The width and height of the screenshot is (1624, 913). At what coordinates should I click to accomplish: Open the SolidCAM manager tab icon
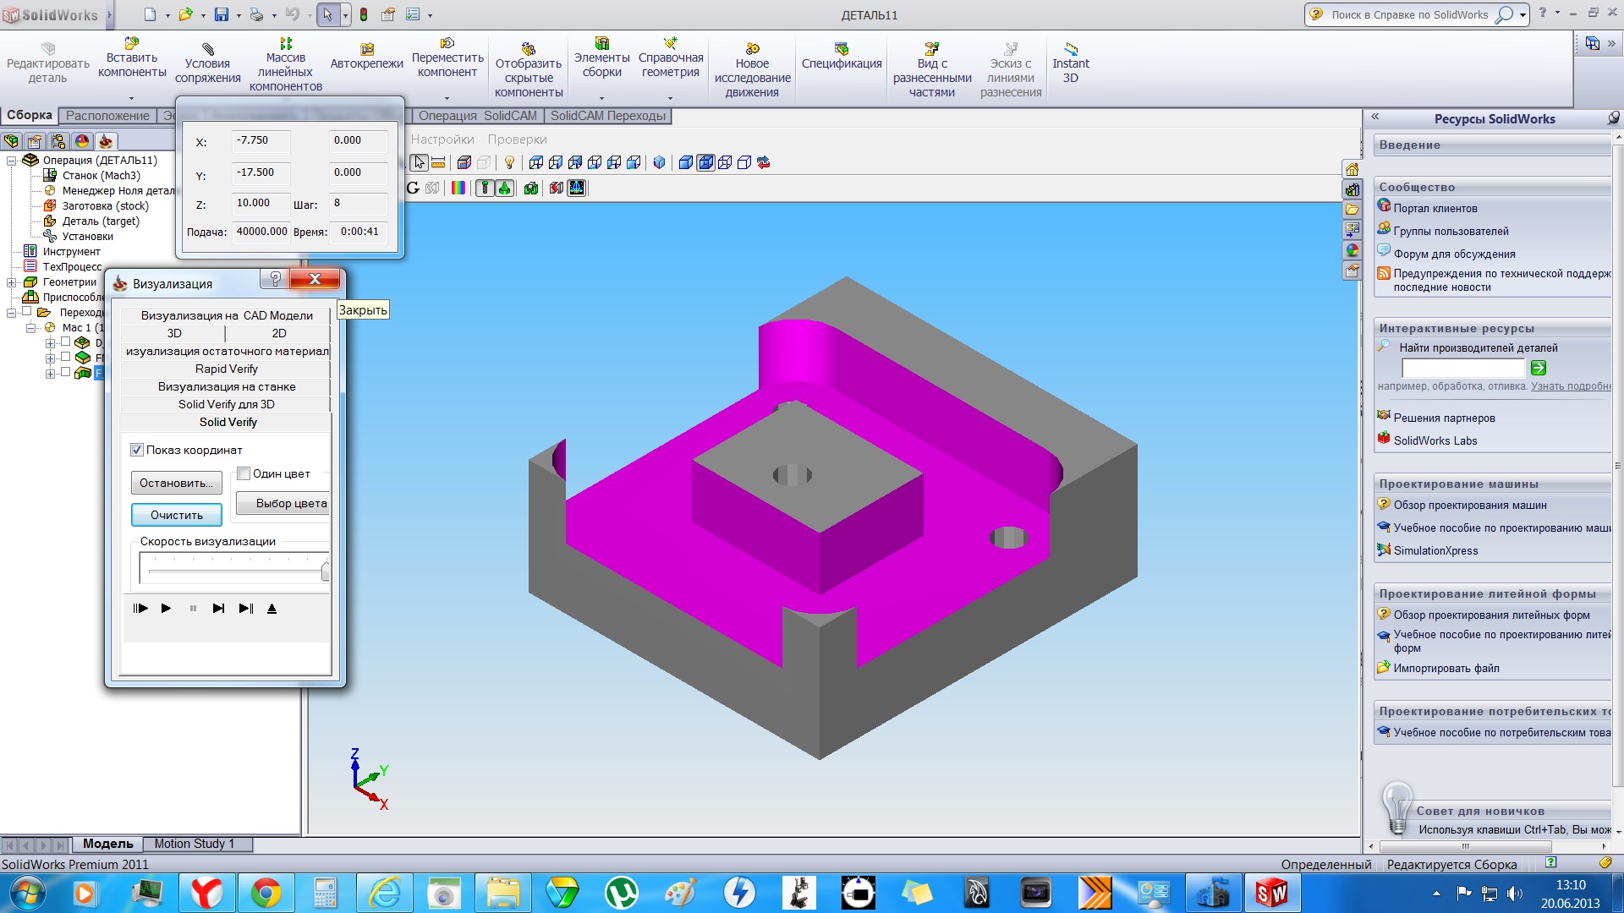pyautogui.click(x=105, y=141)
